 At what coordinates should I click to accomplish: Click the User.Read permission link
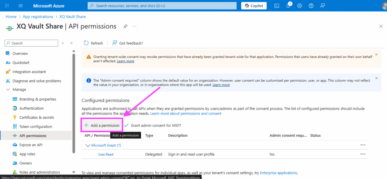click(x=105, y=154)
